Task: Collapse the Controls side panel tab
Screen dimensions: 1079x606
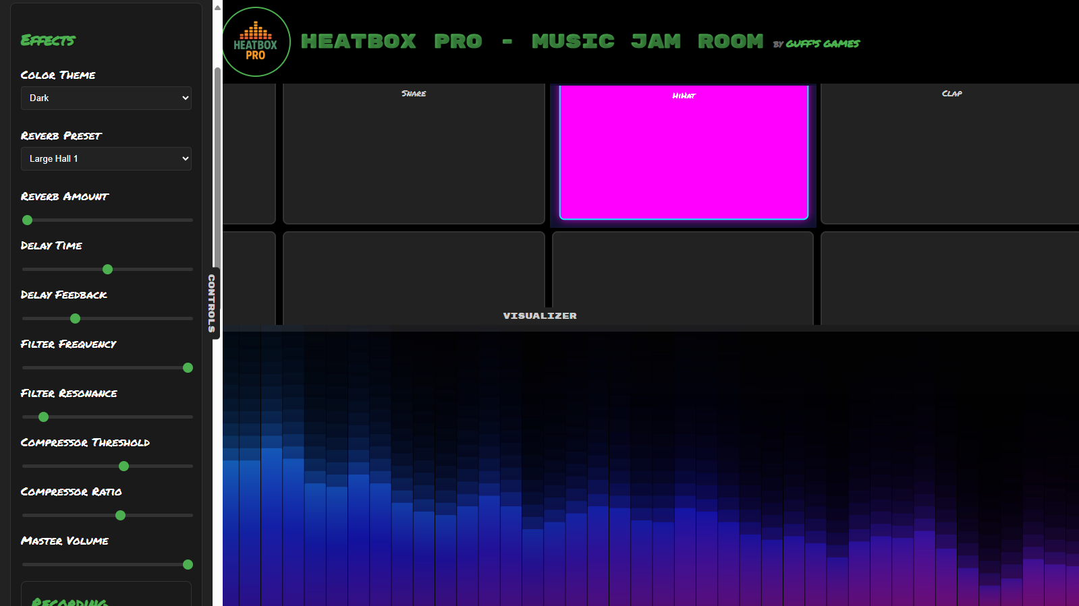Action: tap(212, 303)
